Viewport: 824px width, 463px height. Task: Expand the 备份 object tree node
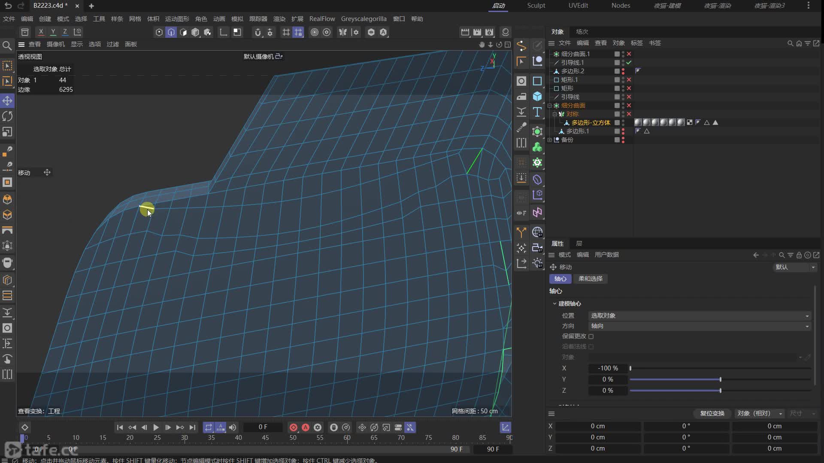549,140
